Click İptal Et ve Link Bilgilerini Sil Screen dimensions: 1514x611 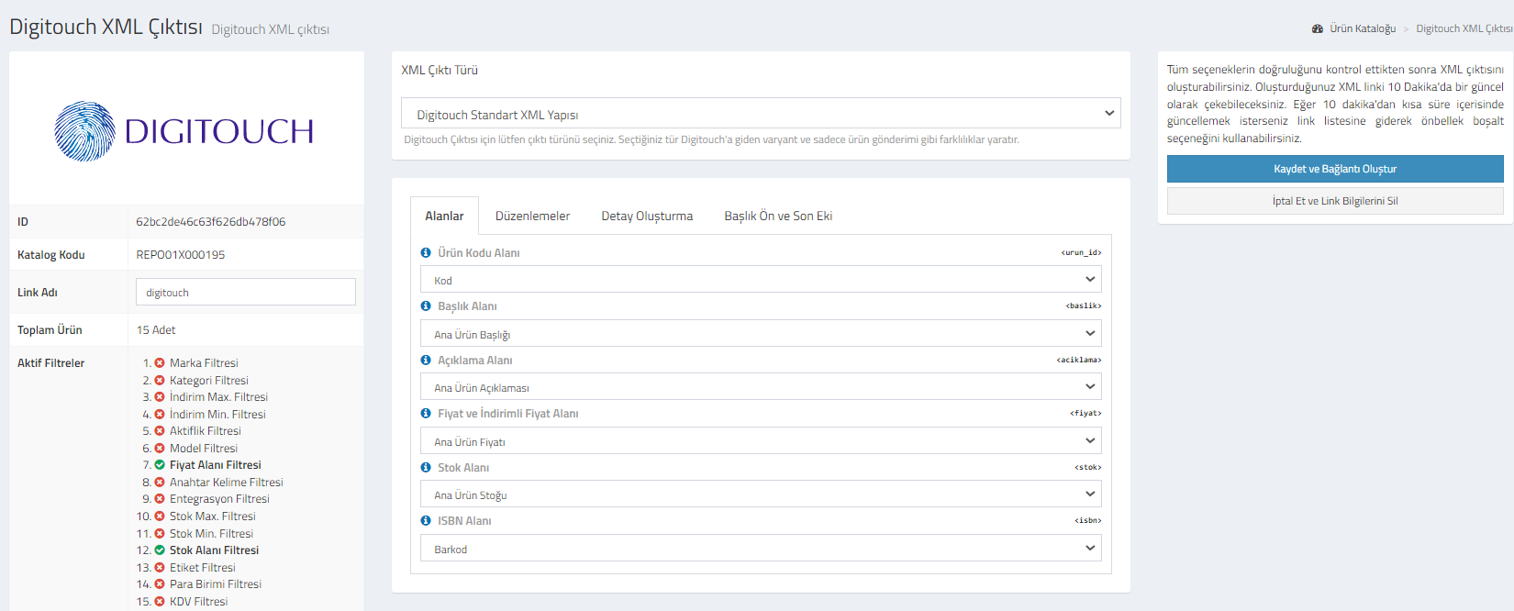click(1334, 201)
